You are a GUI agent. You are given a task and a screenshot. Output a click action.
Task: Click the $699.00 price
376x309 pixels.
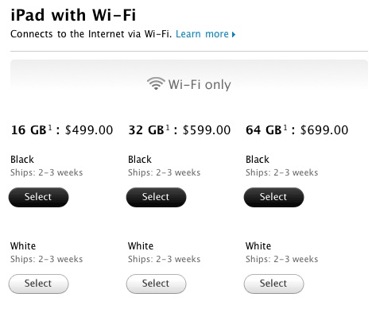coord(324,130)
